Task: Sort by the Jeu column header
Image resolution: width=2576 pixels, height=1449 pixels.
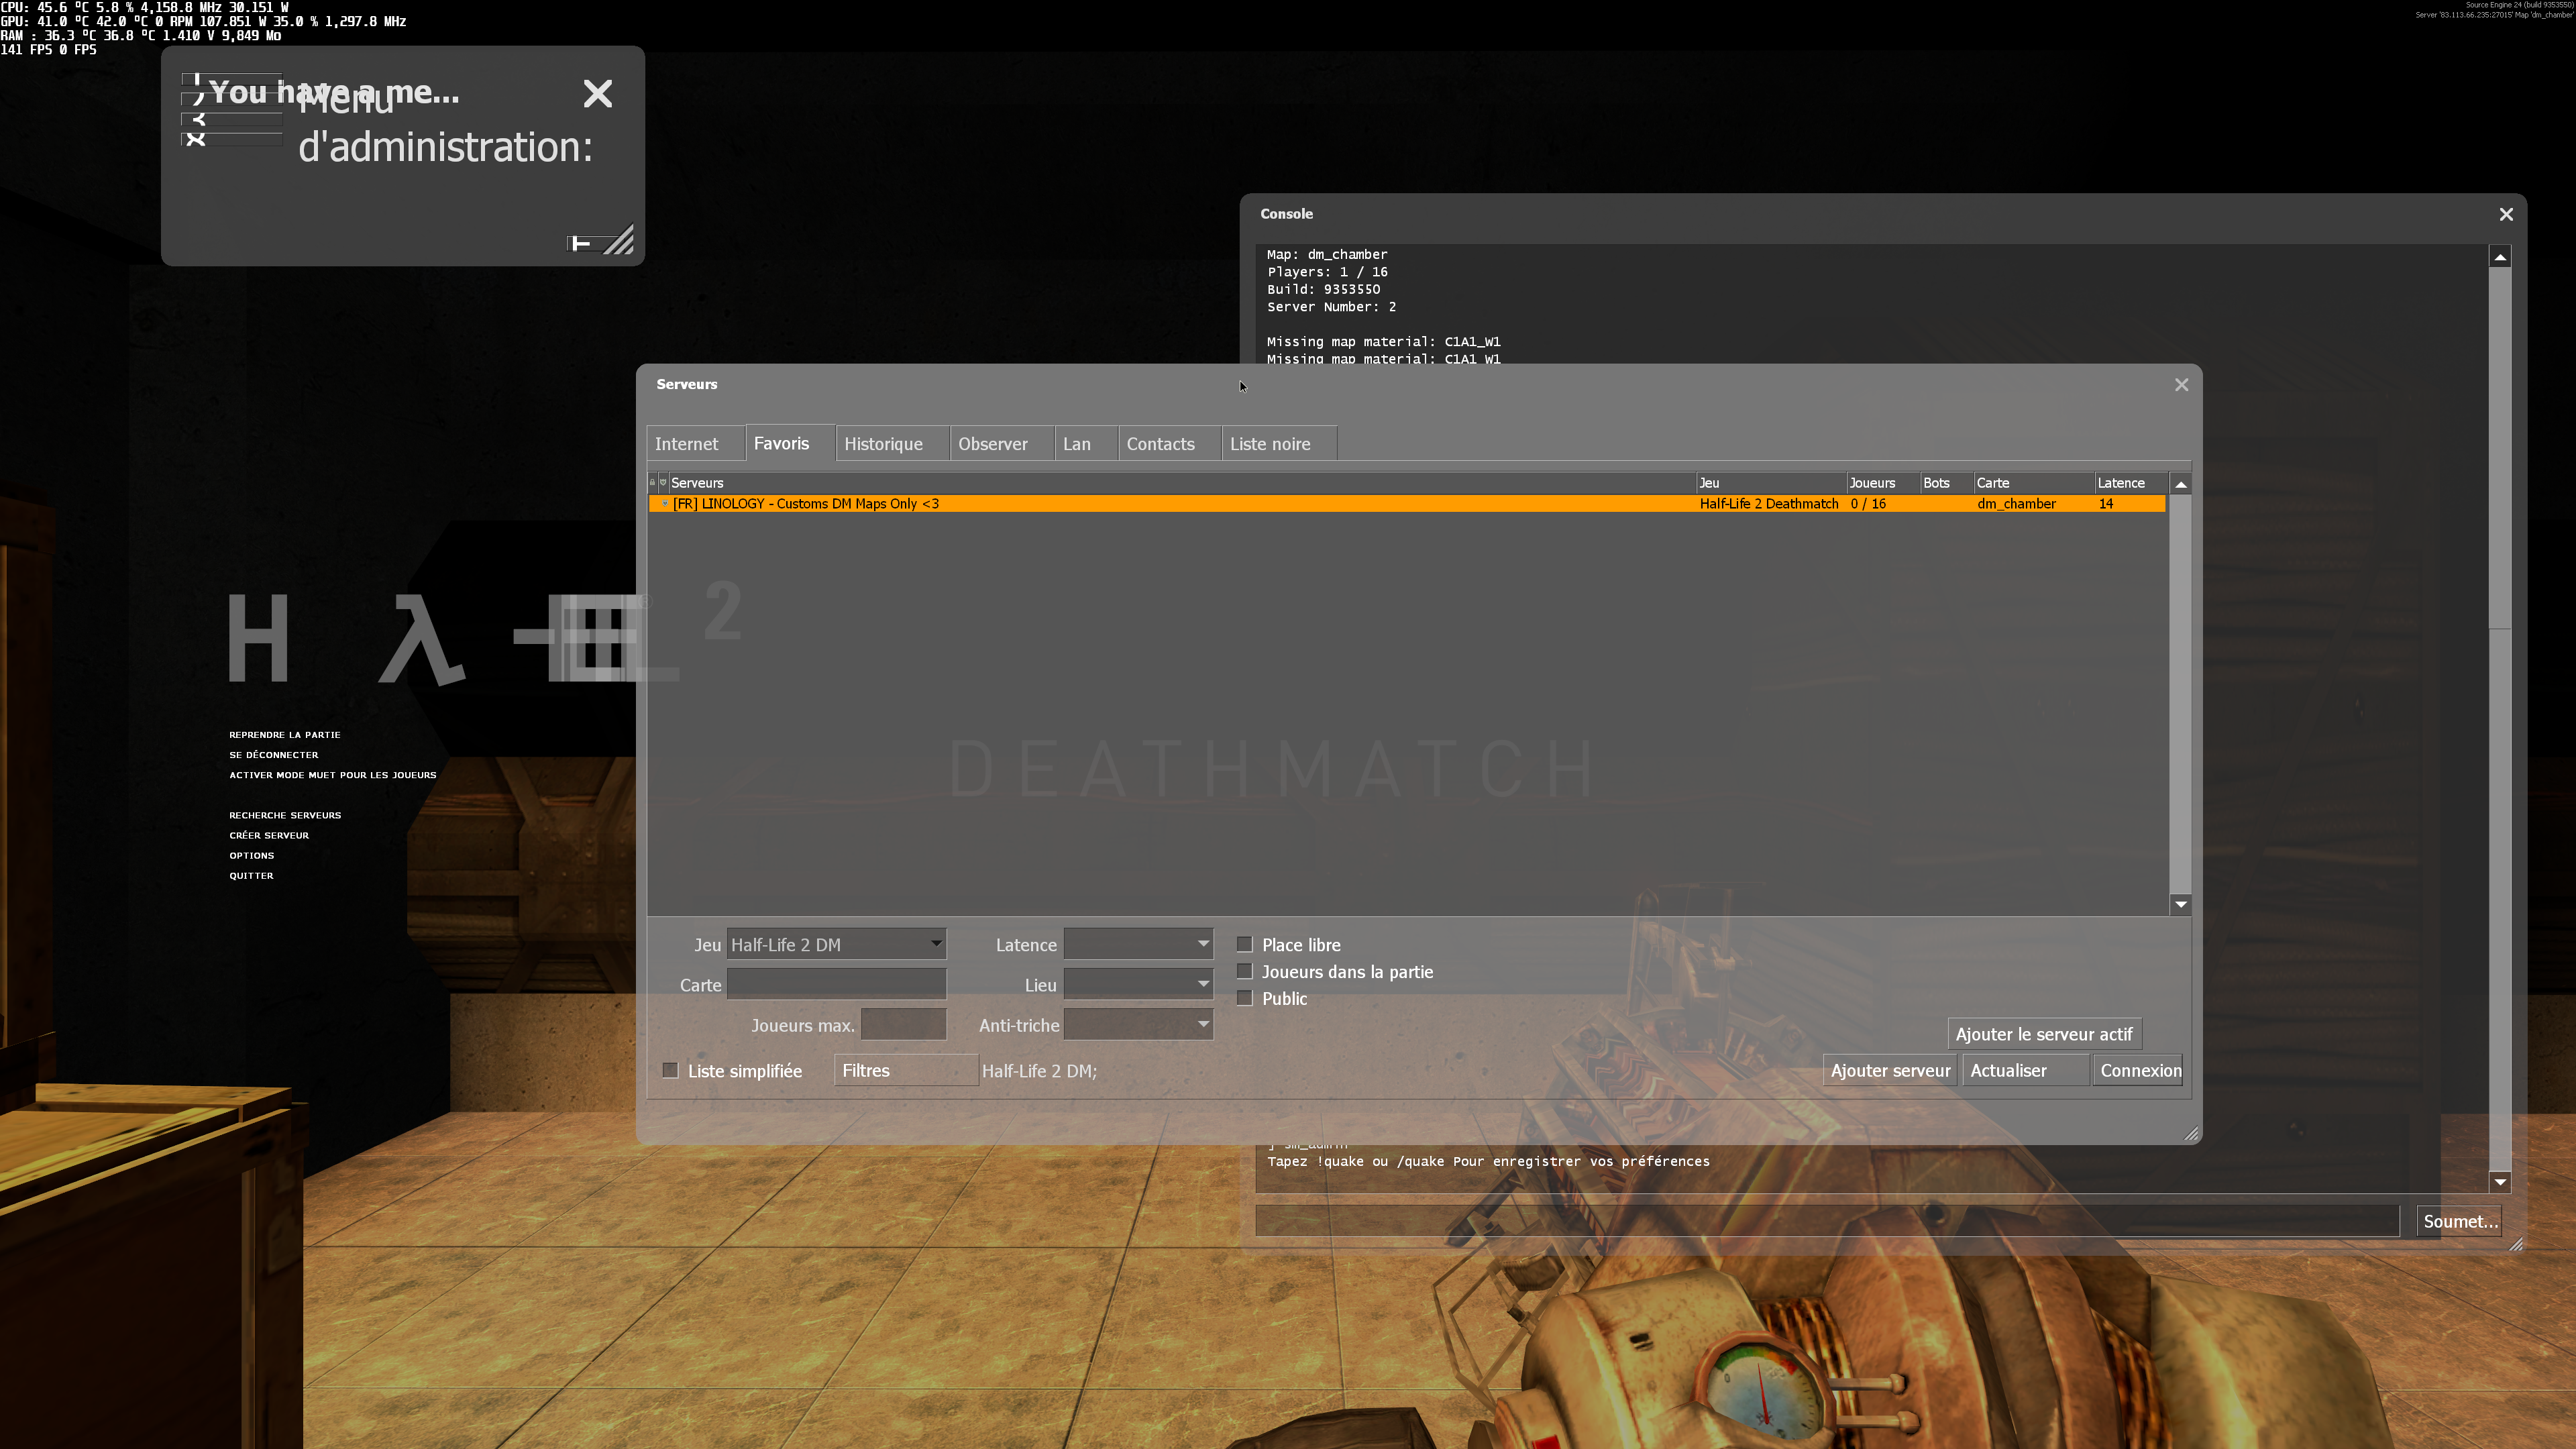Action: tap(1771, 483)
